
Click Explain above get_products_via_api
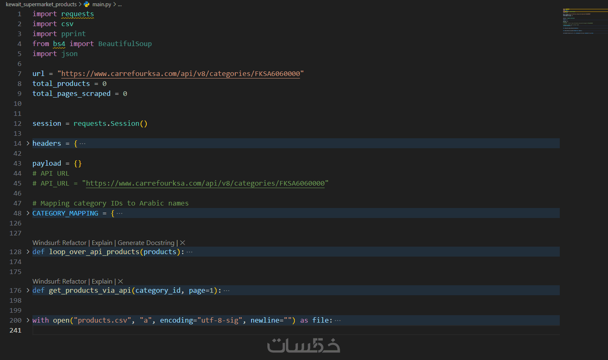(102, 282)
